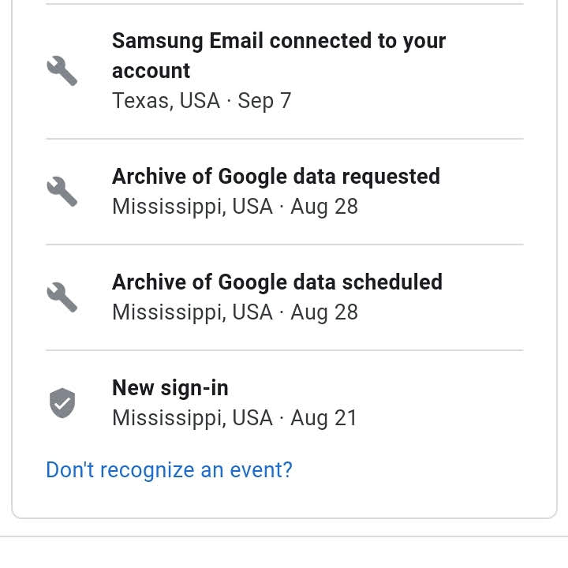Select Mississippi, USA under New sign-in
The width and height of the screenshot is (568, 568).
[x=192, y=418]
